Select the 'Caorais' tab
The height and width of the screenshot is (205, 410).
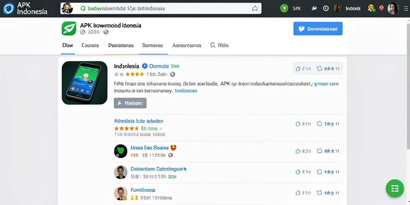(90, 45)
